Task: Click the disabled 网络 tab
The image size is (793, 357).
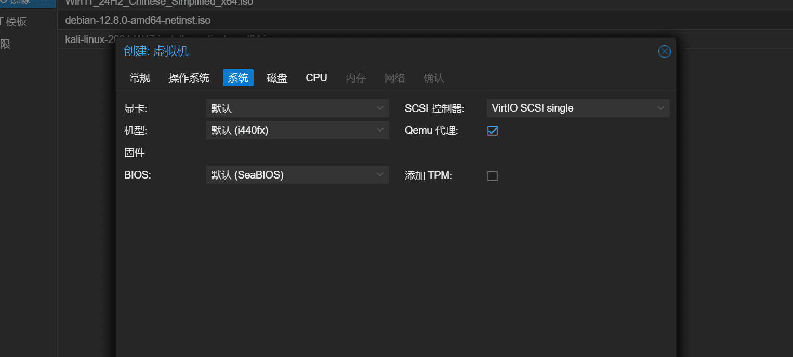Action: click(x=395, y=78)
